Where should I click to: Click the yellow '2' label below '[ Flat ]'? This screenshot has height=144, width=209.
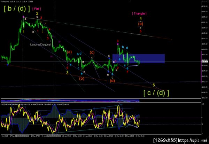coord(37,13)
